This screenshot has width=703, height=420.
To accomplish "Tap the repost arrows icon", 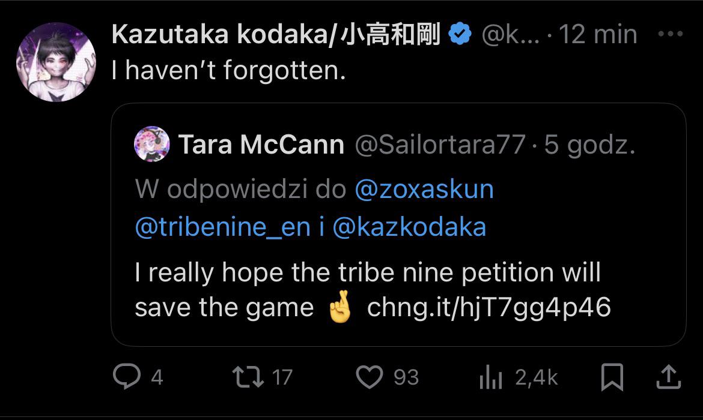I will 248,377.
